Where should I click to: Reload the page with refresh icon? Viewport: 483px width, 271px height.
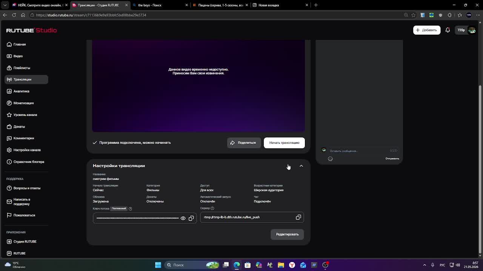pyautogui.click(x=14, y=15)
